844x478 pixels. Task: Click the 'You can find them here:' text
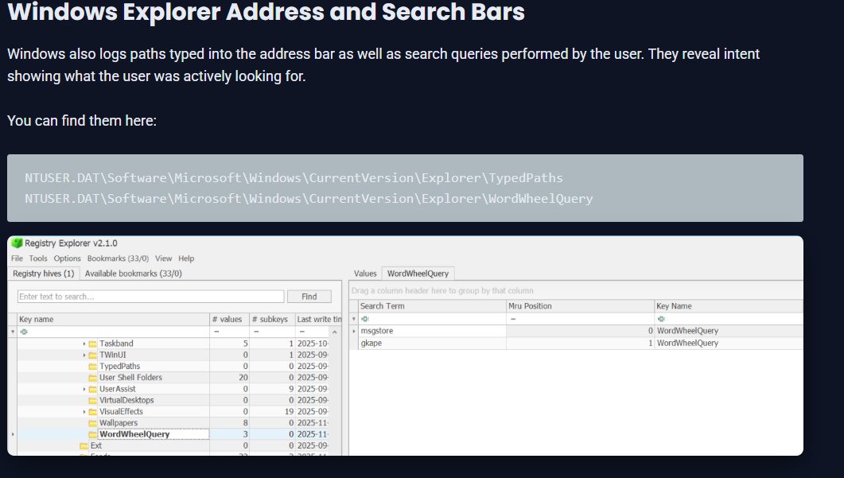pos(82,121)
